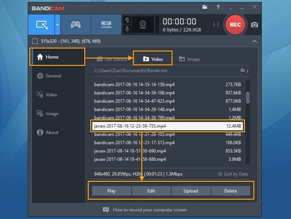Screen dimensions: 291x219
Task: Select the 106.0KB bandicam file row
Action: 168,143
